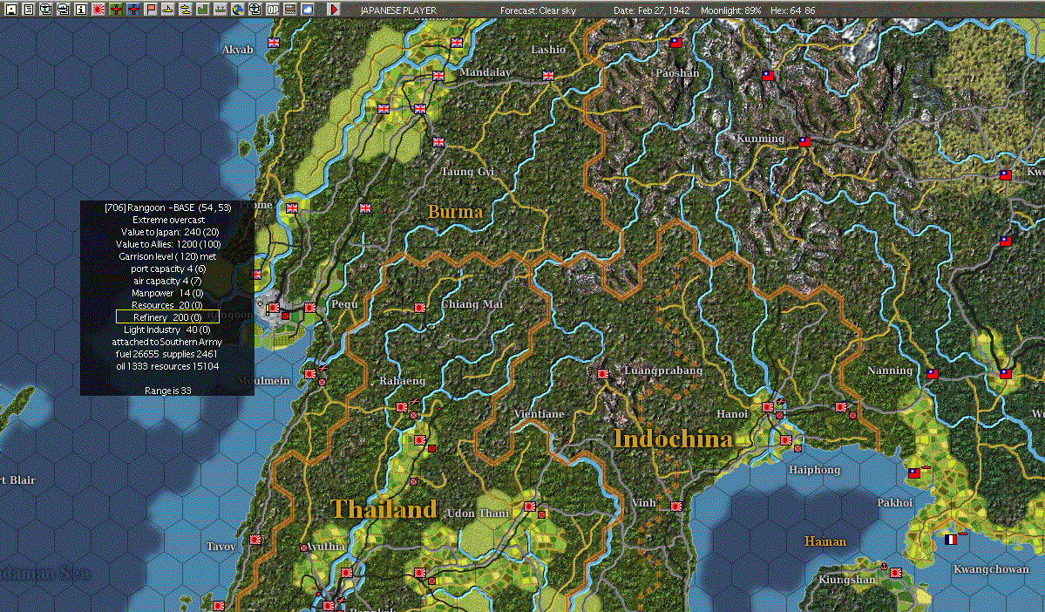Click 'attached to Southern Army' line
Screen dimensions: 1045x612
pos(167,342)
